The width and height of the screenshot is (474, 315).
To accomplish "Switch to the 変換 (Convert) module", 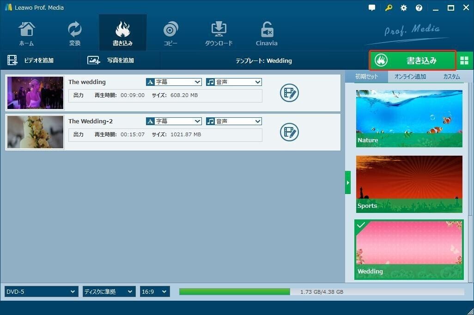I will 74,32.
